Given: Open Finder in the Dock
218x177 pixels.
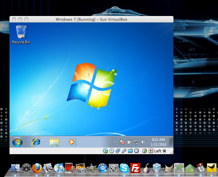Looking at the screenshot, I should tap(15, 168).
